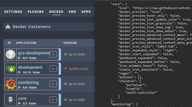Click the checkmark icon in gcs-development version

click(66, 54)
